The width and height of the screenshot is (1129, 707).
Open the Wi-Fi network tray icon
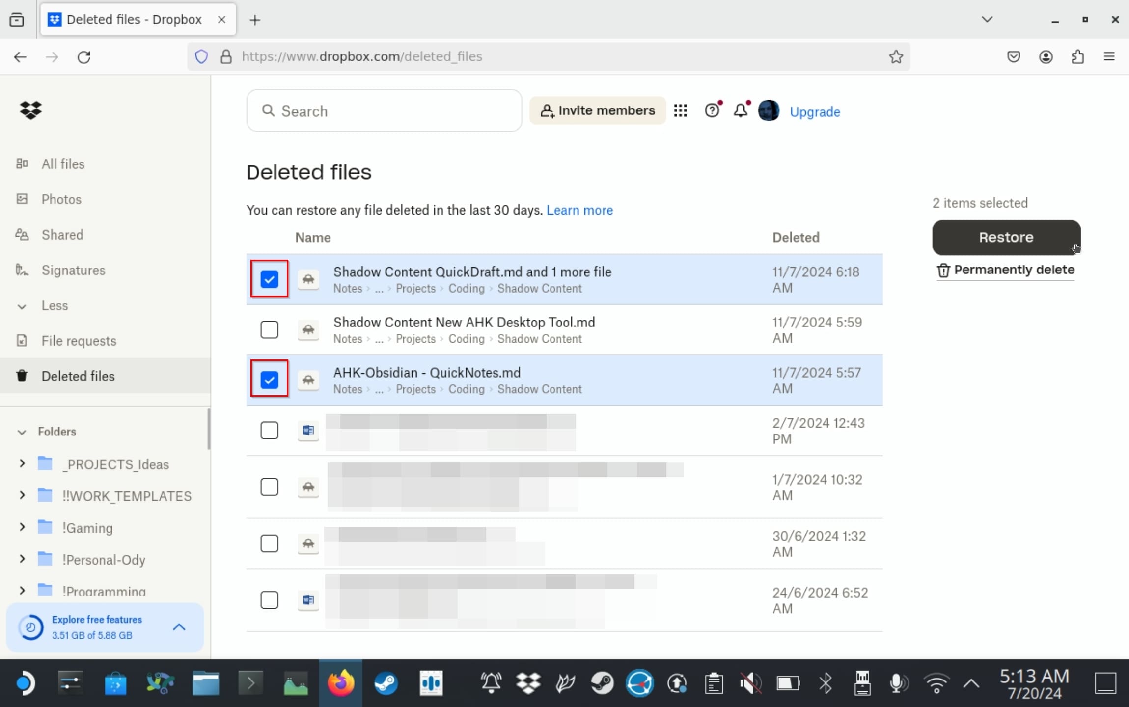936,683
